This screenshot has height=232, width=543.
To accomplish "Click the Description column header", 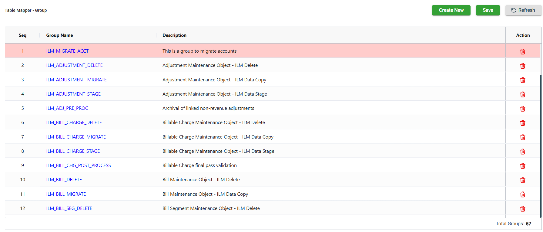I will [174, 35].
